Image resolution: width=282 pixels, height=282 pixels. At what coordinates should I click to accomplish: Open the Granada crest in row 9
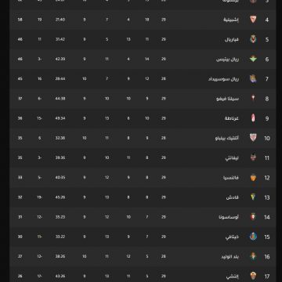click(253, 118)
